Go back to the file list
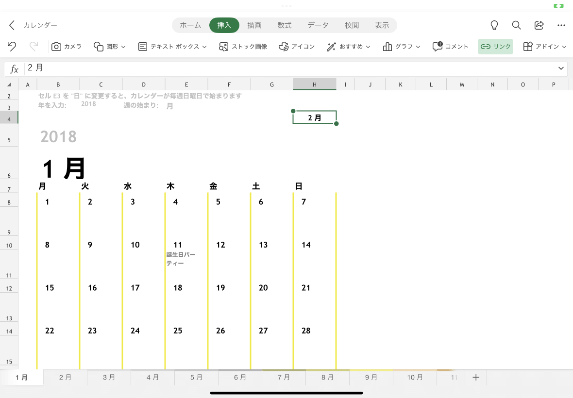This screenshot has width=573, height=398. pyautogui.click(x=11, y=25)
